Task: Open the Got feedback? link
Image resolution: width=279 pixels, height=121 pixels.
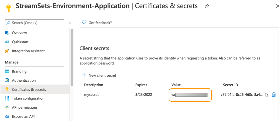Action: [x=100, y=23]
